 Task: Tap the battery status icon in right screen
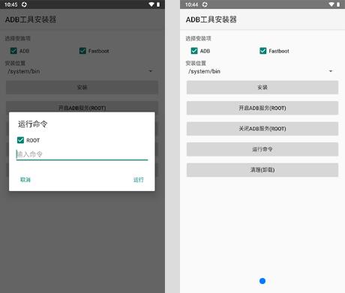(338, 4)
